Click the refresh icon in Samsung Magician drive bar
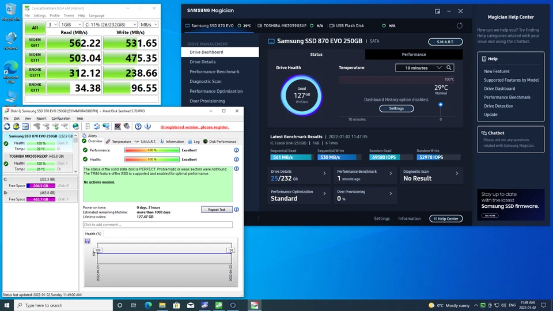Viewport: 553px width, 311px height. click(x=459, y=26)
